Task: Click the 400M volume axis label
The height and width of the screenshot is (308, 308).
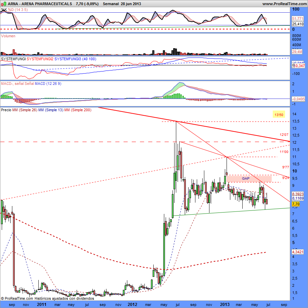Action: (297, 45)
